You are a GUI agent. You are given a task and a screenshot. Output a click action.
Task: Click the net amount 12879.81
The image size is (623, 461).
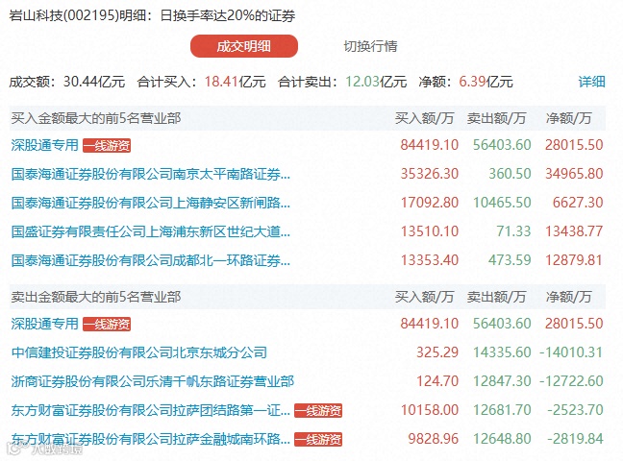[574, 260]
